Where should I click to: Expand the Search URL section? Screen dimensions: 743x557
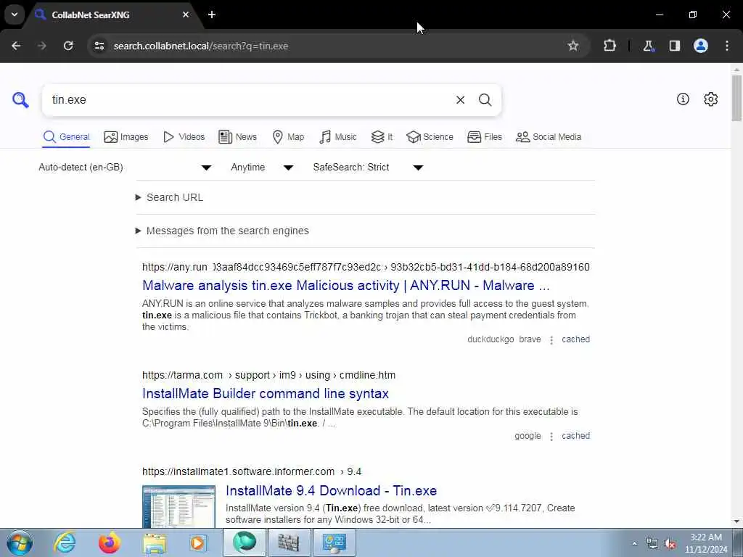[170, 197]
